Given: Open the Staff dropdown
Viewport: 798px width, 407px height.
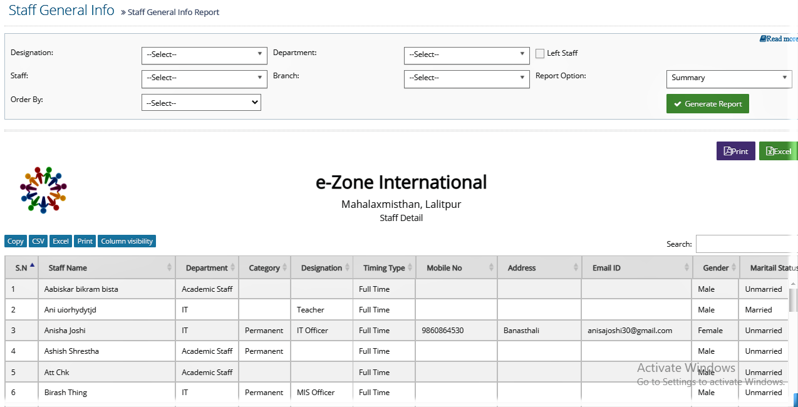Looking at the screenshot, I should (x=204, y=78).
